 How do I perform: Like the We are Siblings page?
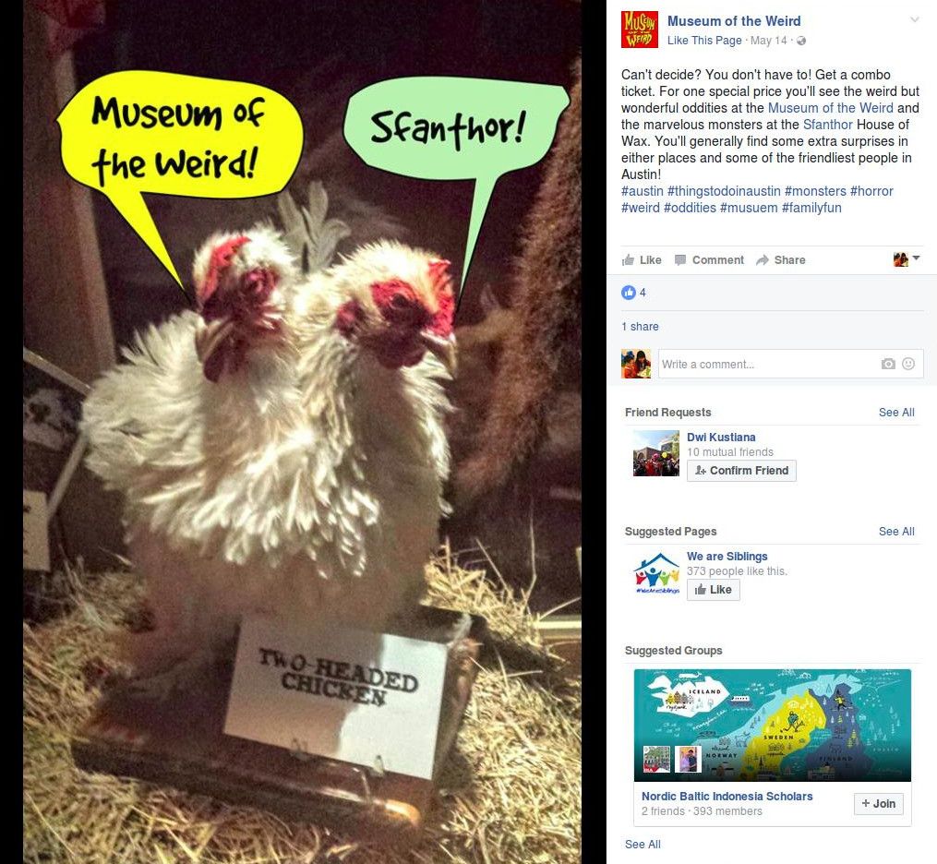714,590
